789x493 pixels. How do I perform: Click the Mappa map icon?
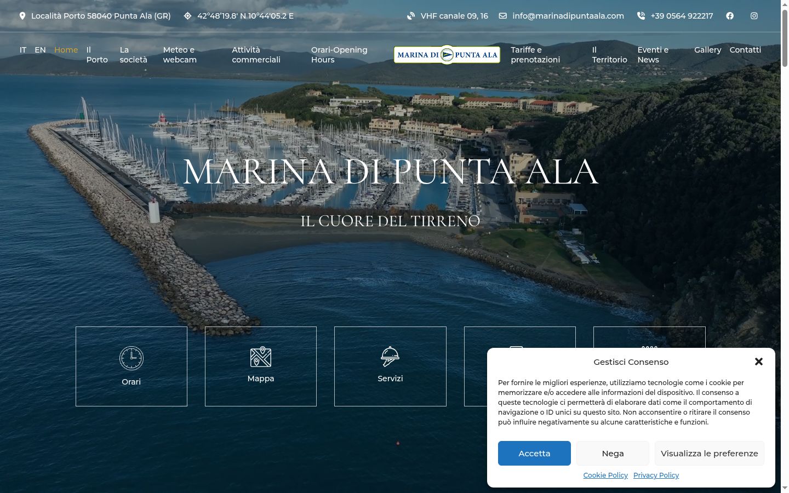[261, 357]
